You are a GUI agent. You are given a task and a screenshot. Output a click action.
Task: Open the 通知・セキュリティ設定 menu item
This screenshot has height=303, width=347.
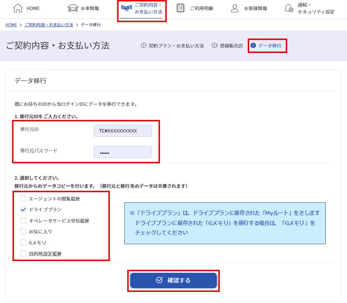(309, 8)
